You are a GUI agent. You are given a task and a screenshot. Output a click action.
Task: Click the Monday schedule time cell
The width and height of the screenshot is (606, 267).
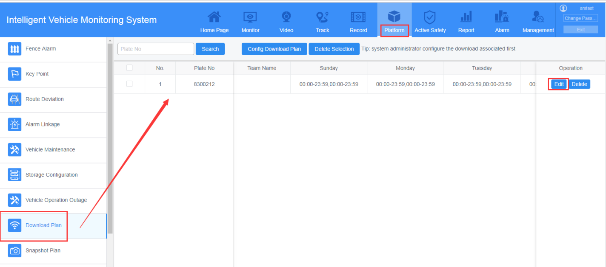(x=405, y=84)
